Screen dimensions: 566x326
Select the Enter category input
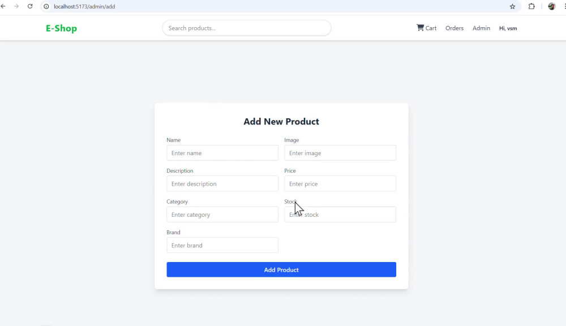pyautogui.click(x=222, y=215)
